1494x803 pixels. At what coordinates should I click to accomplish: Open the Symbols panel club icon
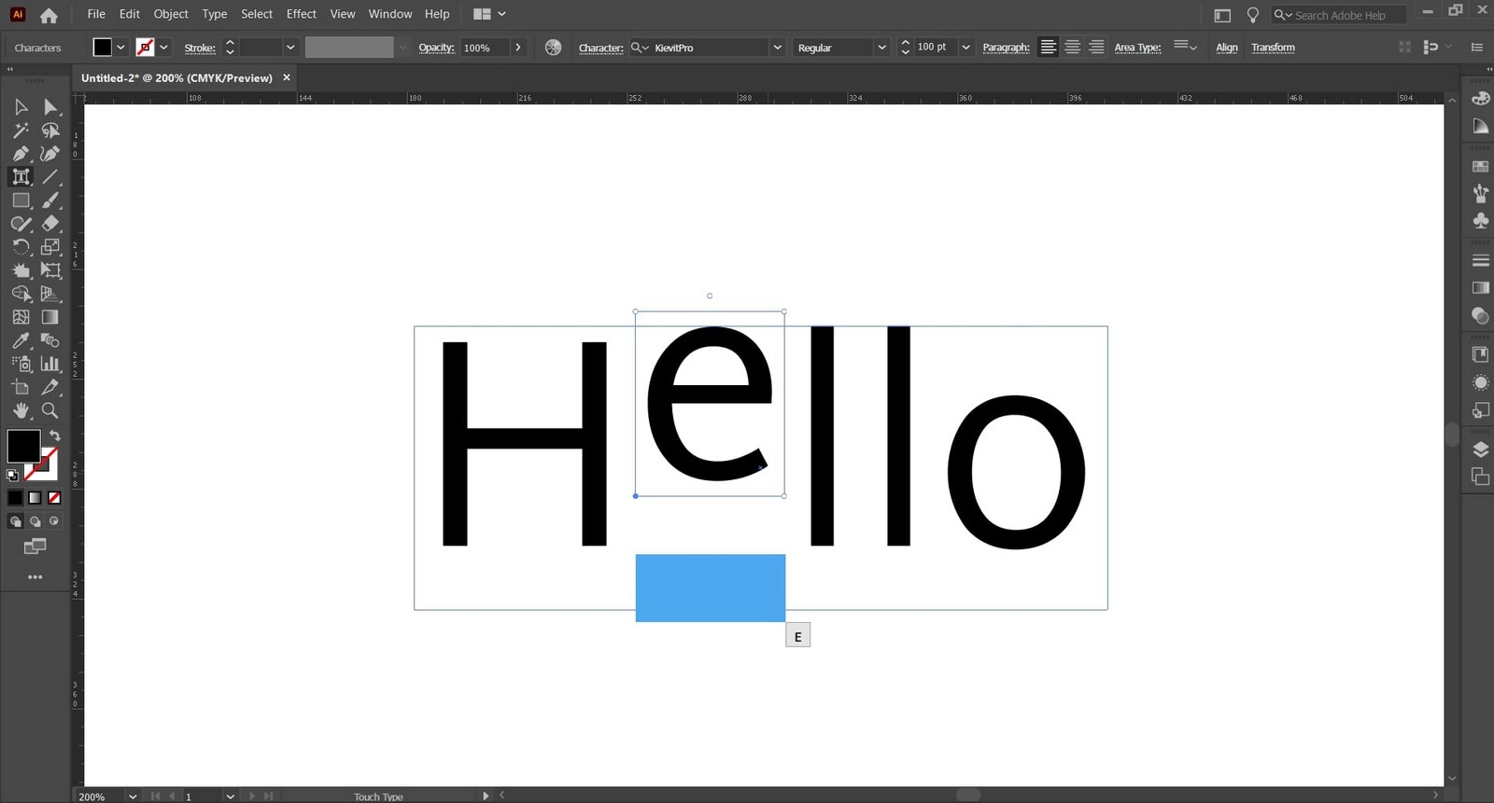[x=1480, y=221]
